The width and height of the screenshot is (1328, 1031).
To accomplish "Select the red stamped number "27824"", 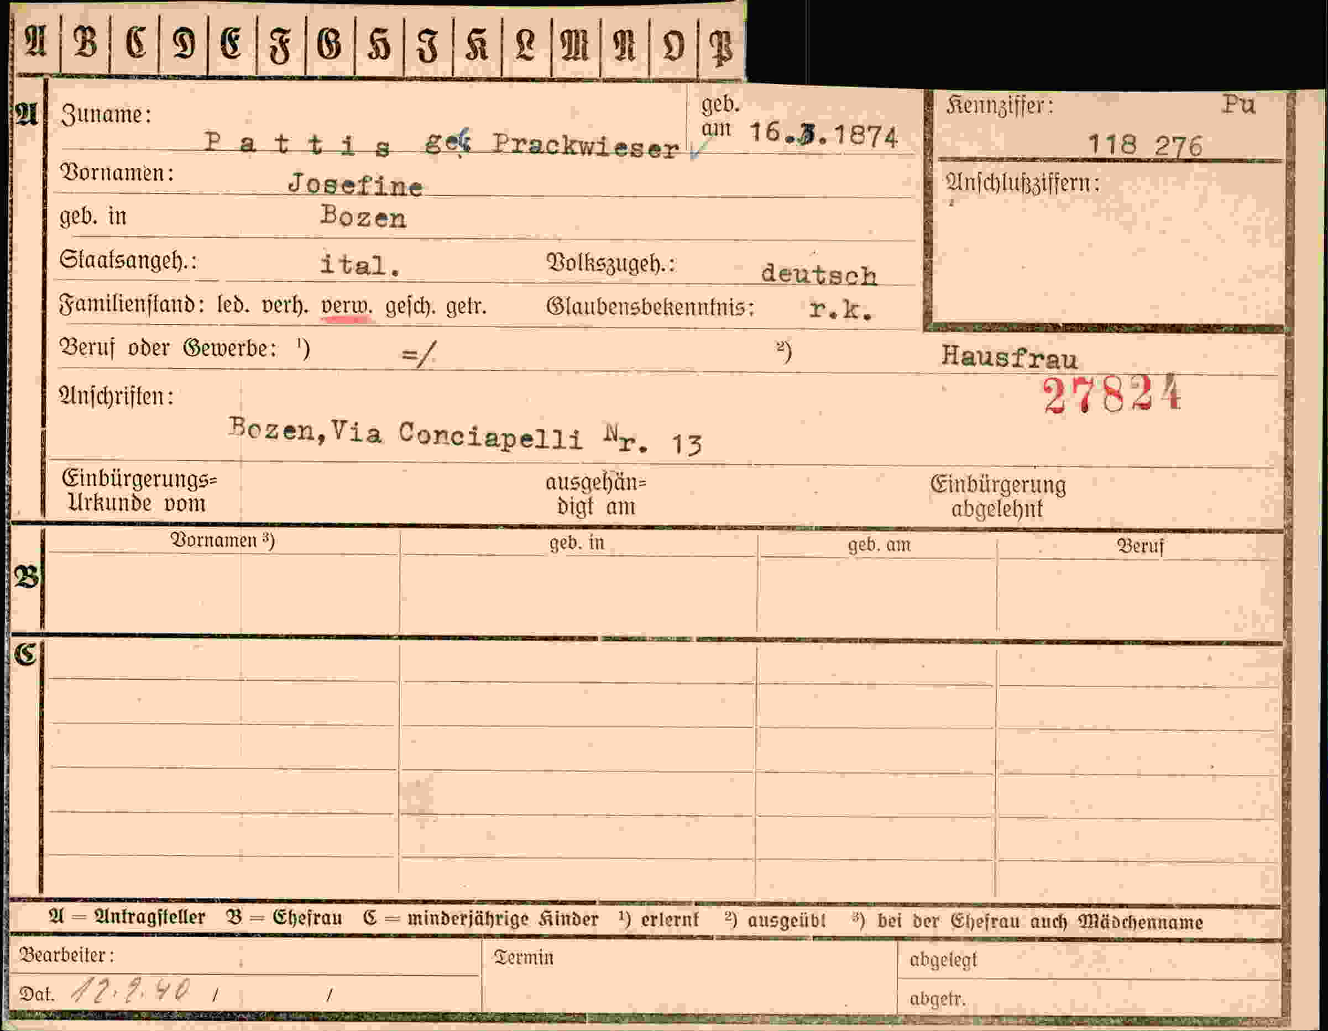I will pos(1112,394).
